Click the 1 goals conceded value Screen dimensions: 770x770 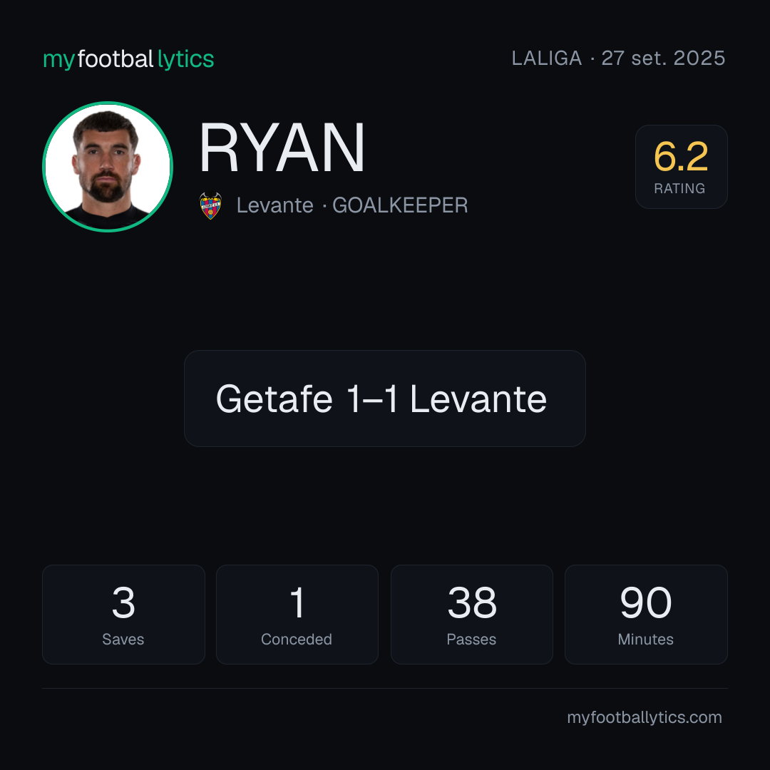click(x=297, y=602)
